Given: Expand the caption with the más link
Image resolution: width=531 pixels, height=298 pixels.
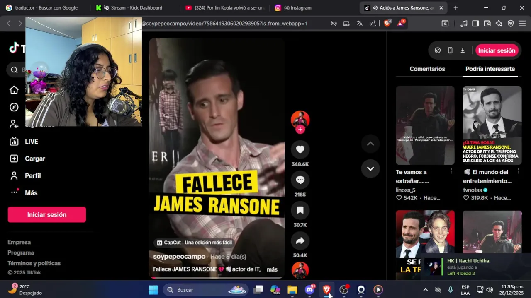Looking at the screenshot, I should click(272, 269).
